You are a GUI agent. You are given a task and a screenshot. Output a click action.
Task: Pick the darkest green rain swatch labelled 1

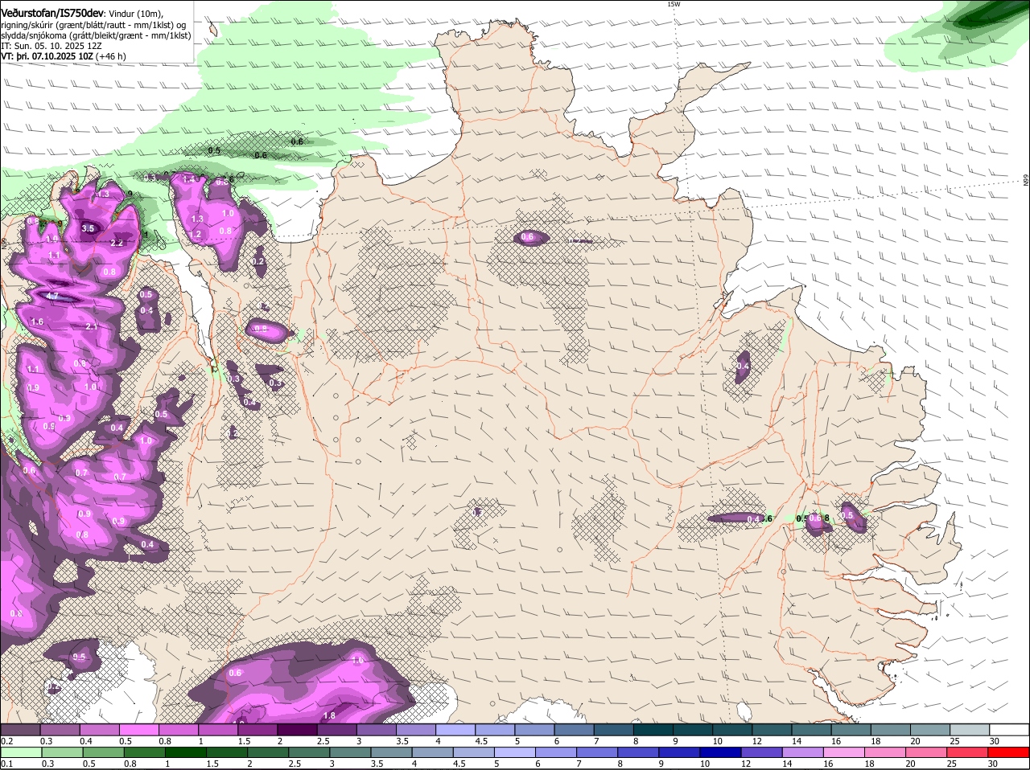pyautogui.click(x=187, y=752)
